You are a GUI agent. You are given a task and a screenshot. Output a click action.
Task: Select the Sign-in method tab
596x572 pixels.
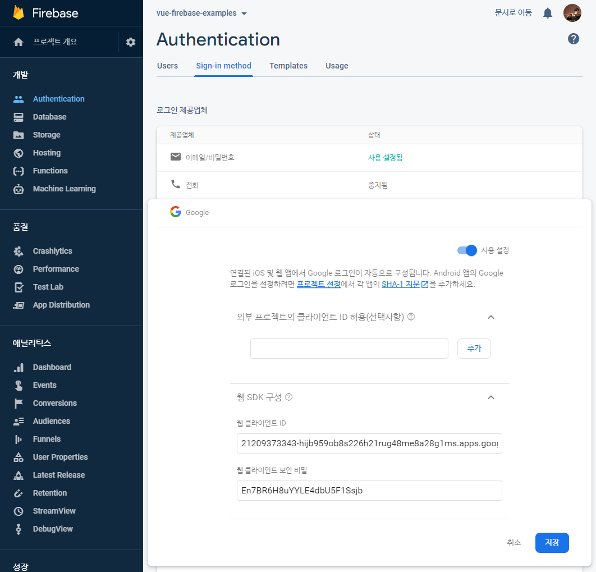point(223,66)
